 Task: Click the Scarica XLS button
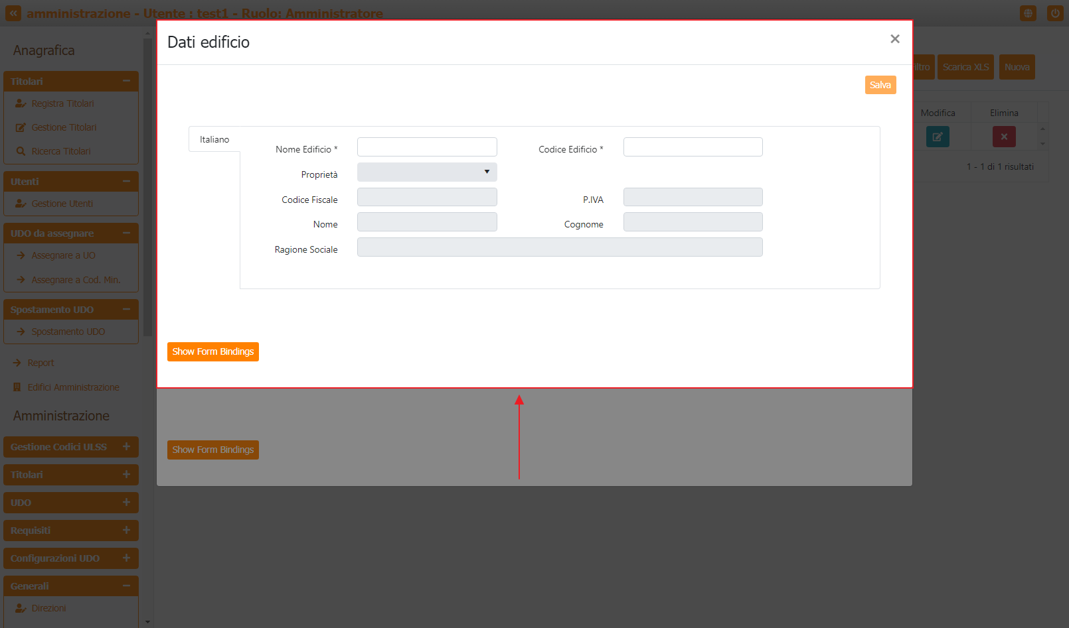click(965, 67)
